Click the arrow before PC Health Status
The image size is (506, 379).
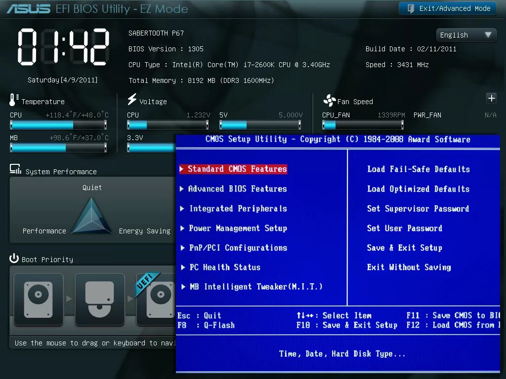tap(183, 267)
